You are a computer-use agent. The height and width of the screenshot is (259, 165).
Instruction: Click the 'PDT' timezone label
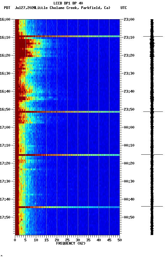pyautogui.click(x=7, y=8)
